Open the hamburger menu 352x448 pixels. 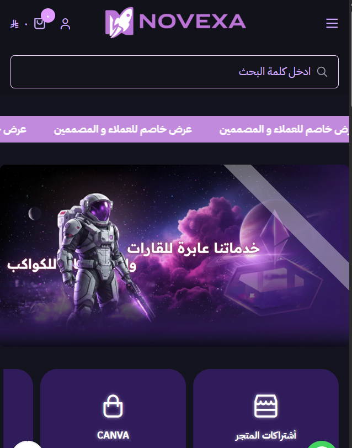pyautogui.click(x=332, y=23)
